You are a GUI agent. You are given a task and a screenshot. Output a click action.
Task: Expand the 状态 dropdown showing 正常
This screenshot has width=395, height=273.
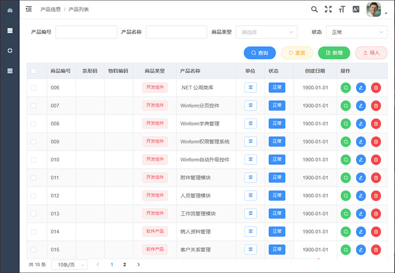(x=356, y=32)
